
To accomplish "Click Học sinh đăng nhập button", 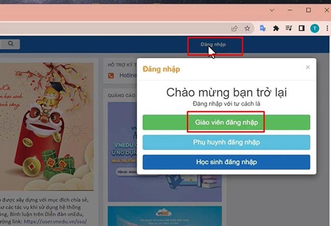I will (226, 162).
